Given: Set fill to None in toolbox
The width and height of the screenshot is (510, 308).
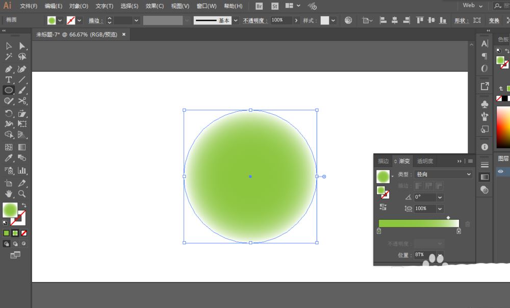Looking at the screenshot, I should coord(24,233).
